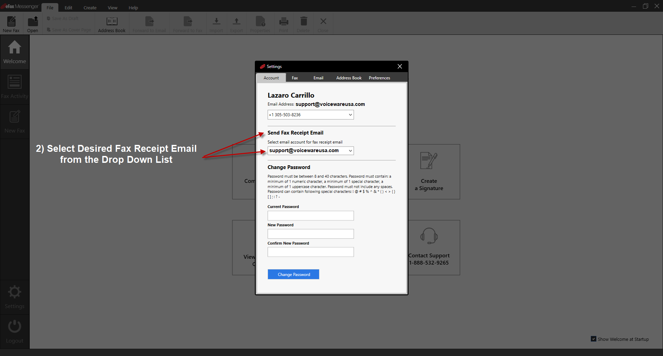This screenshot has height=356, width=663.
Task: Close the Settings dialog
Action: tap(400, 66)
